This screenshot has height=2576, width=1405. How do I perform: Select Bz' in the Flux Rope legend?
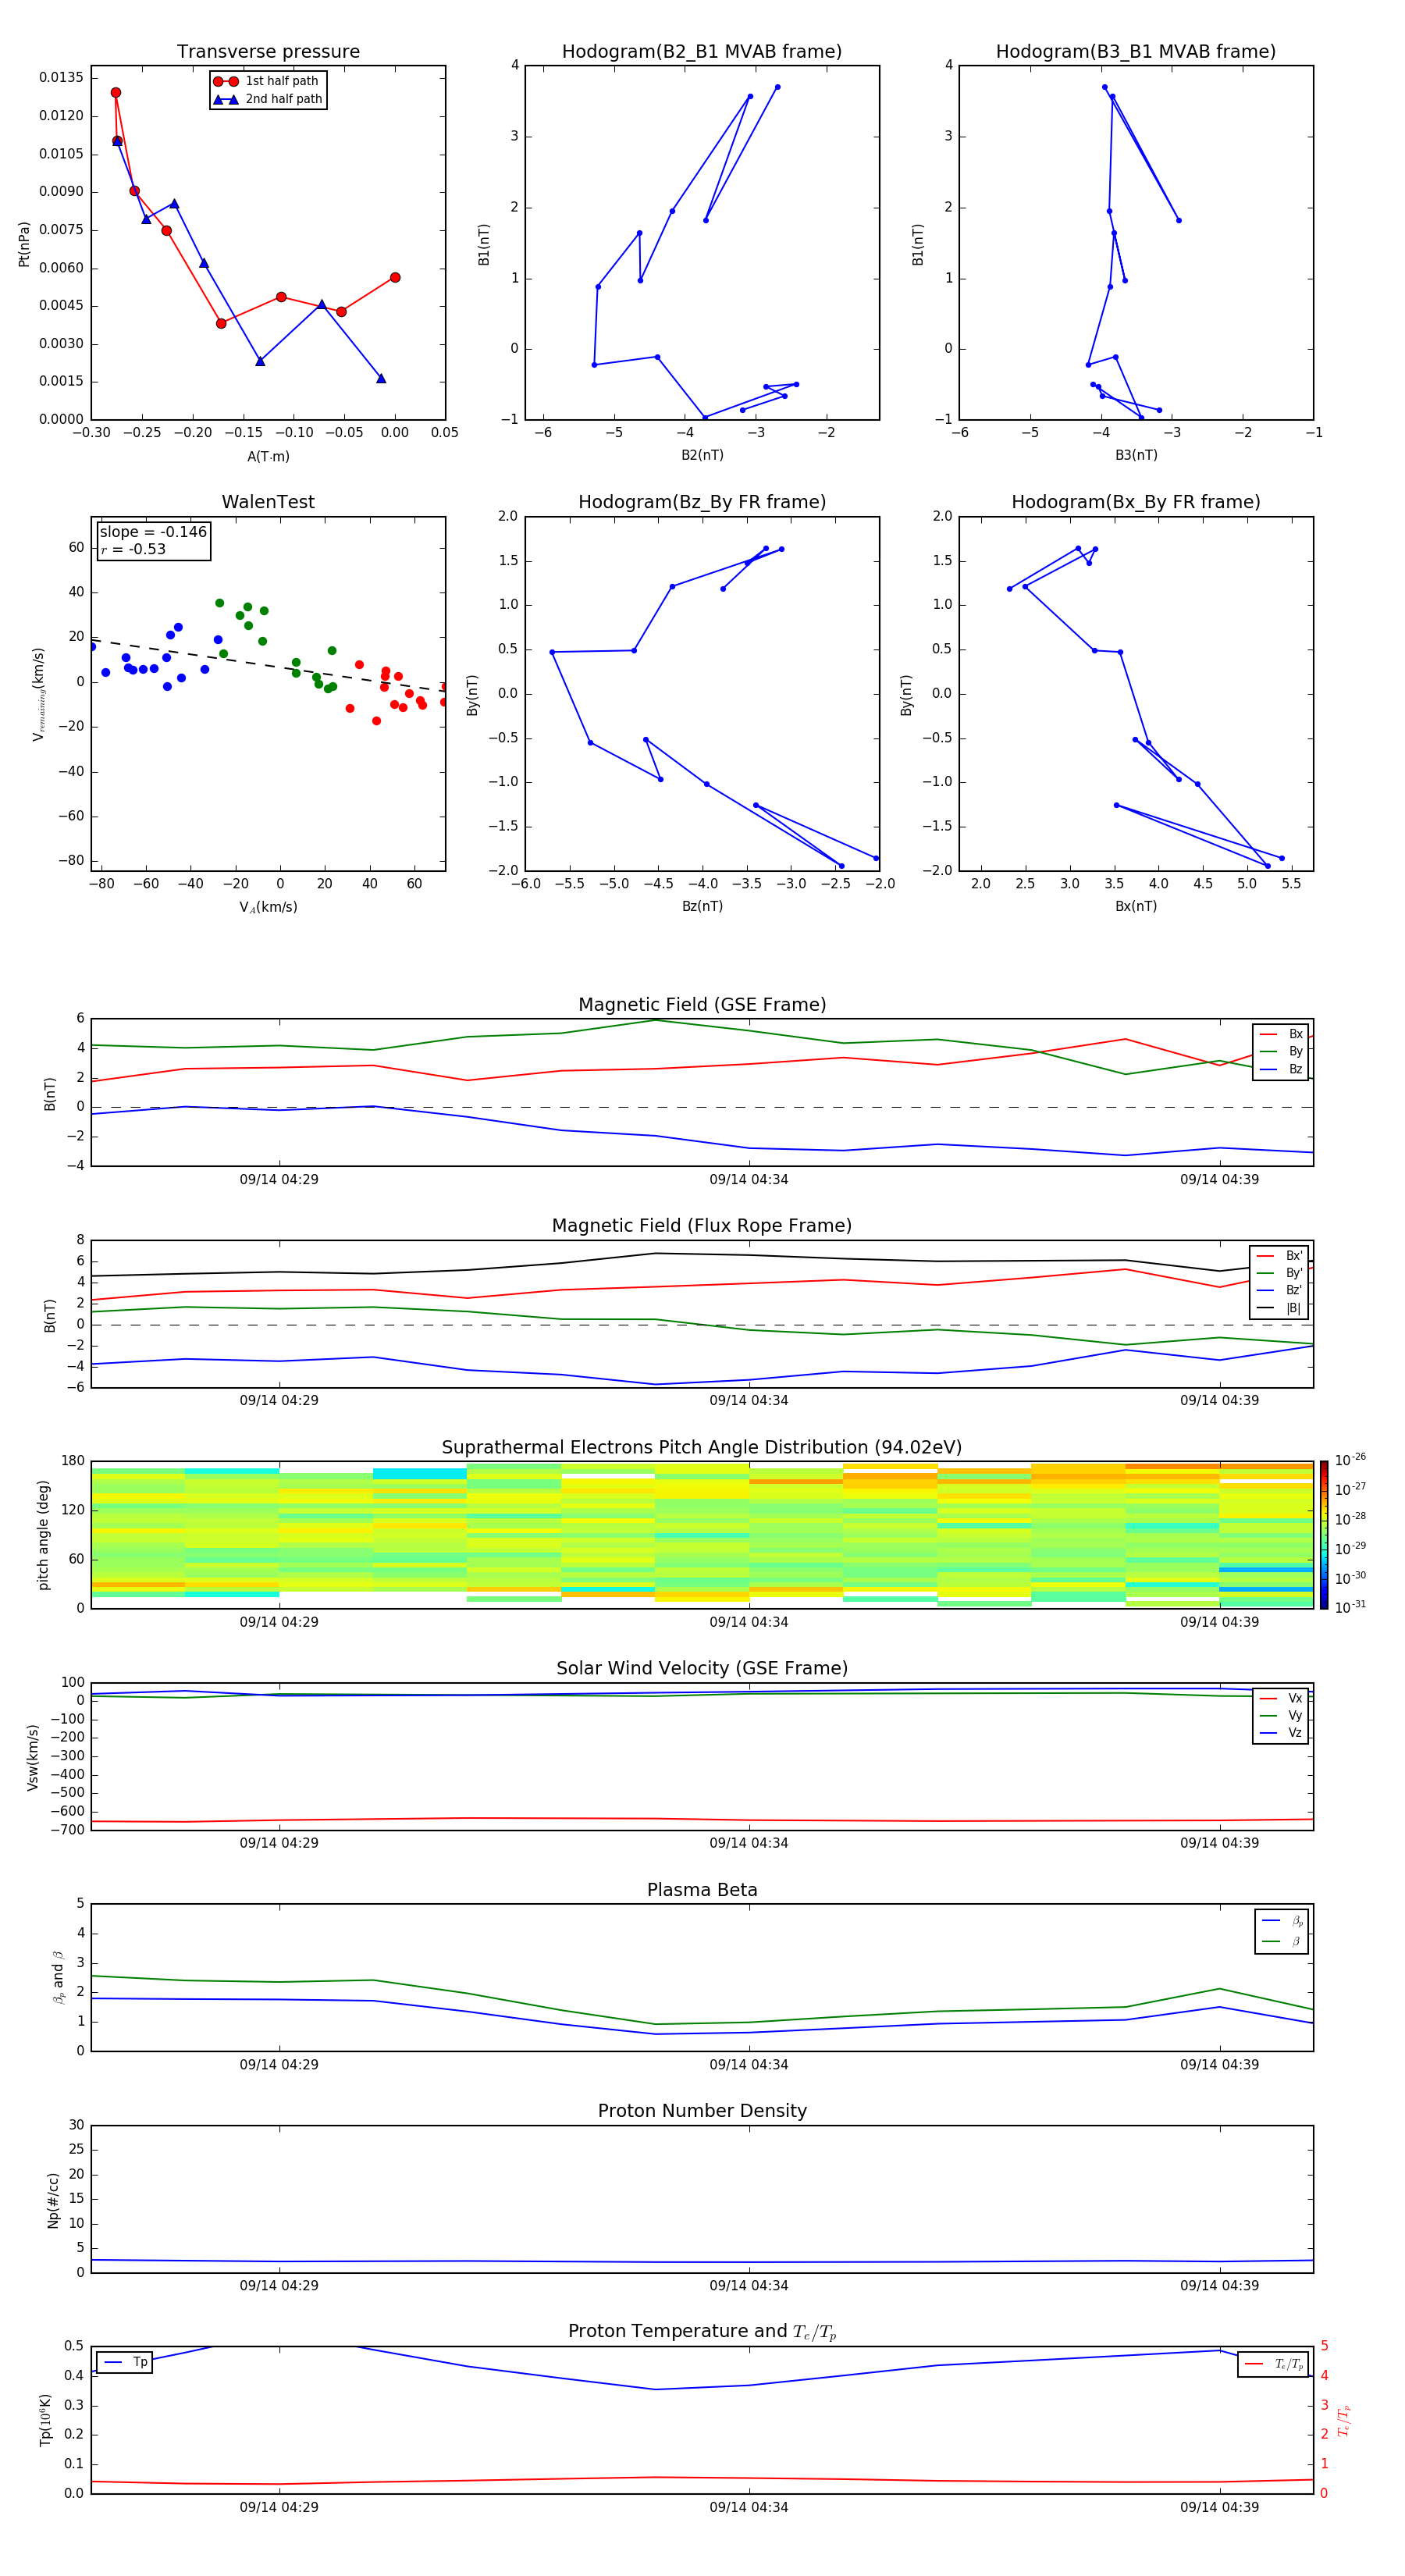tap(1279, 1290)
